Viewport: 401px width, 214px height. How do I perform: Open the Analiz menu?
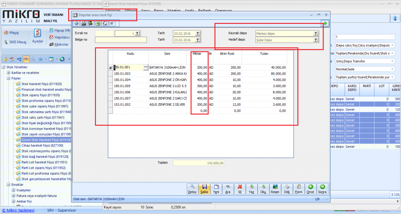click(190, 11)
